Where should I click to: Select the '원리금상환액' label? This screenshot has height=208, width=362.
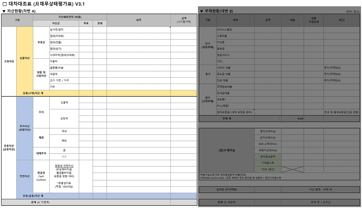tap(268, 157)
